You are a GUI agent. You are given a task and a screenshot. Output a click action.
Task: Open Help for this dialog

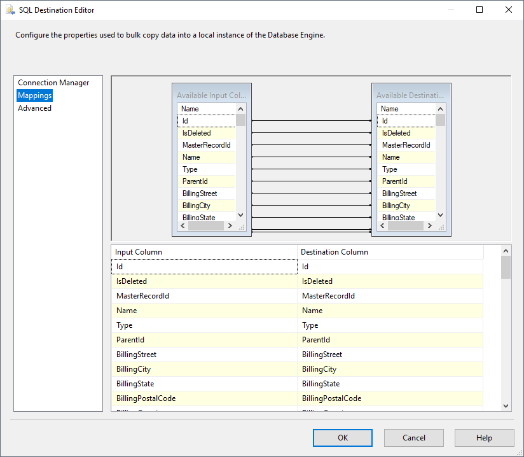tap(484, 438)
